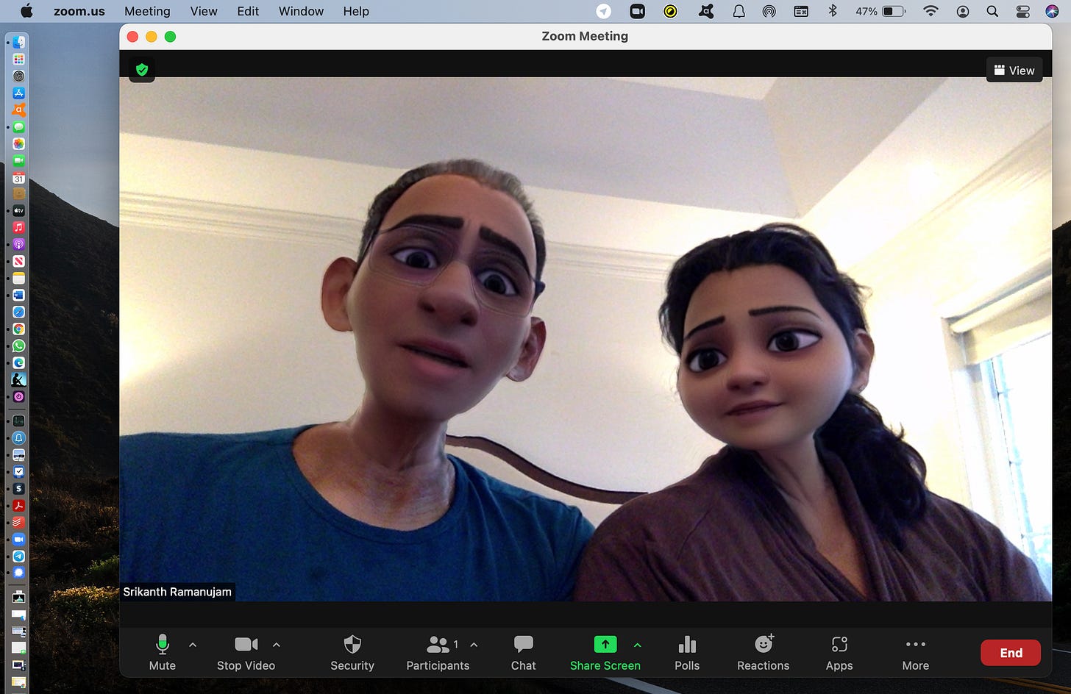Viewport: 1071px width, 694px height.
Task: Mute the microphone in Zoom
Action: click(x=163, y=652)
